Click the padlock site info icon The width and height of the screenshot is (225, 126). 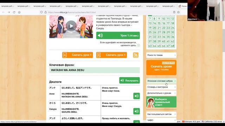[x=45, y=12]
